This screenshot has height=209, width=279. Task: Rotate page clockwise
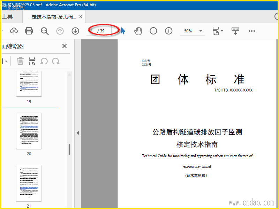point(56,61)
